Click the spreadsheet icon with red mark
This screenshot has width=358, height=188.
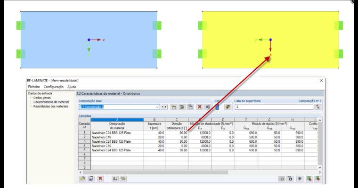(x=309, y=179)
